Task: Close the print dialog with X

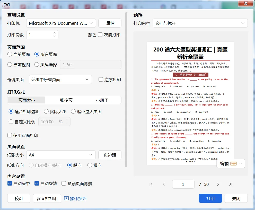Action: point(245,3)
